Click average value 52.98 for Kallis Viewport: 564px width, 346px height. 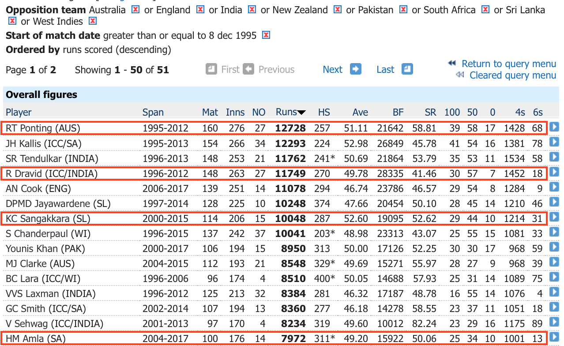point(356,143)
